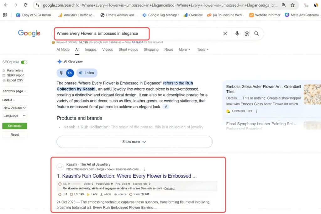Open the Language dropdown in SEOquake panel
Screen dimensions: 321x214
click(x=14, y=116)
